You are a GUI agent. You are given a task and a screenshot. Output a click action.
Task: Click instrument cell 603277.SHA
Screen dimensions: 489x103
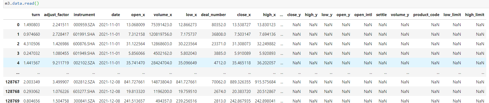tap(84, 92)
